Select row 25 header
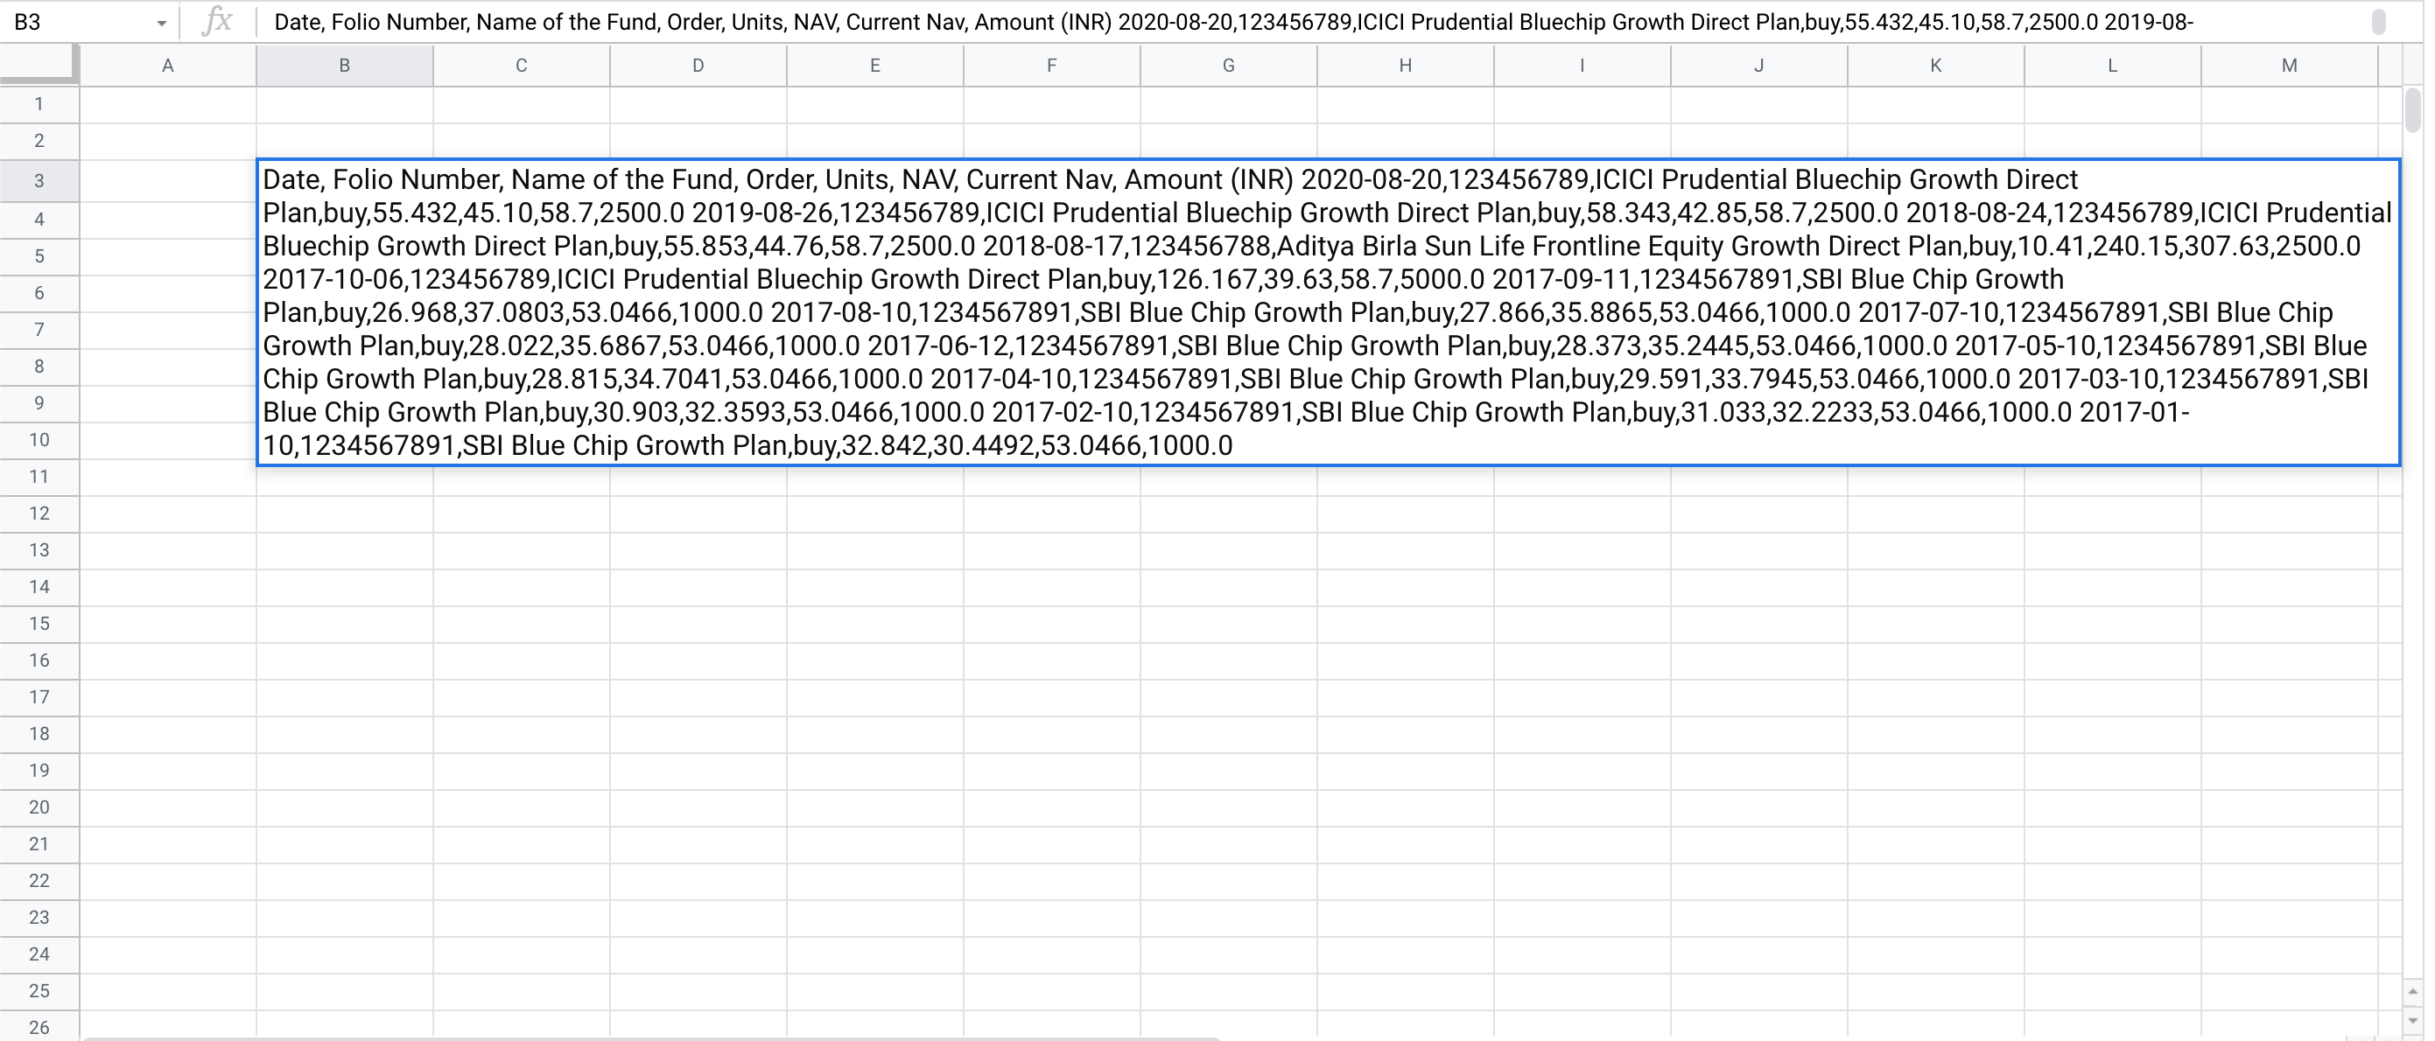The image size is (2435, 1041). click(39, 991)
